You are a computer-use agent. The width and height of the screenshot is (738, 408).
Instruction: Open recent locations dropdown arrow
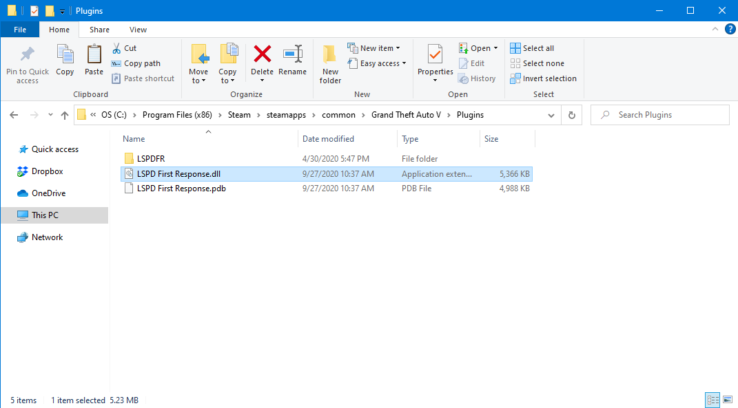[50, 115]
